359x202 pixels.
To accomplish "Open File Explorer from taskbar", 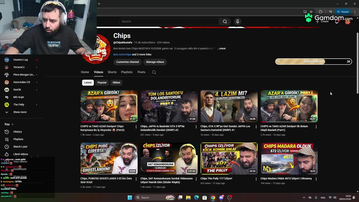I will (188, 198).
